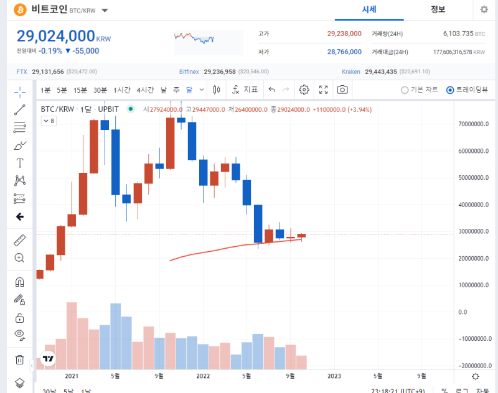Collapse the left drawing toolbar handle
498x393 pixels.
click(32, 366)
